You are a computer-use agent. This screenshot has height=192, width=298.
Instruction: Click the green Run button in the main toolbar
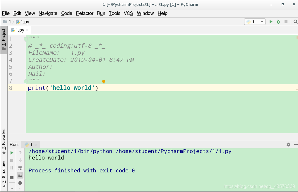tap(271, 21)
